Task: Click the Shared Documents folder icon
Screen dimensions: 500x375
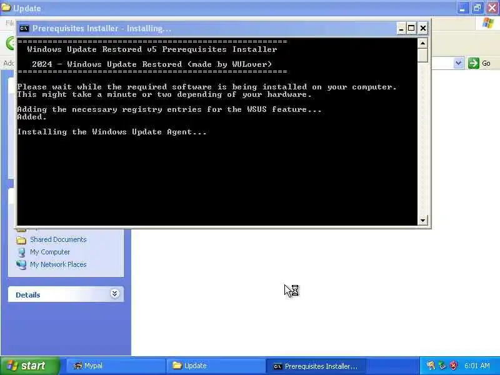Action: coord(21,240)
